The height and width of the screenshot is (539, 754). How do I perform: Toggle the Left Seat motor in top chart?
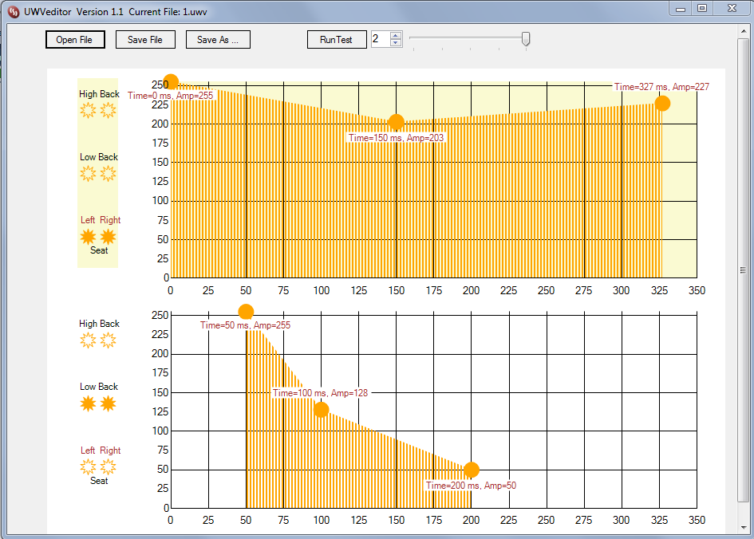coord(88,236)
